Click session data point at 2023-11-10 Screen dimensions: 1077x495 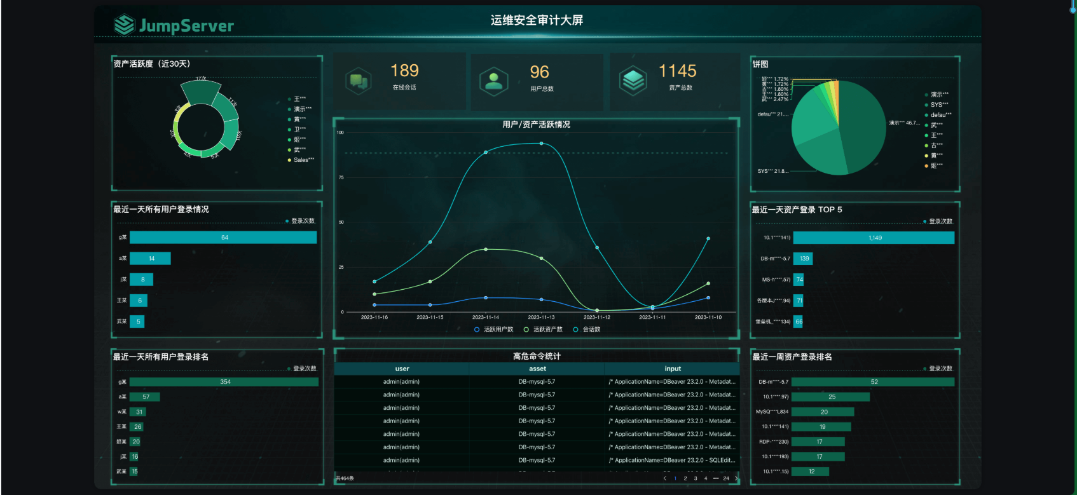(x=708, y=239)
